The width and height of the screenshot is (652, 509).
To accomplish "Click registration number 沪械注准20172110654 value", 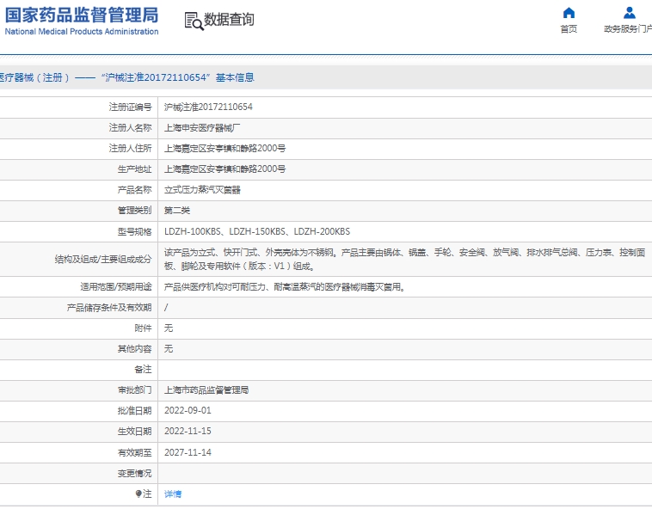I will tap(208, 107).
